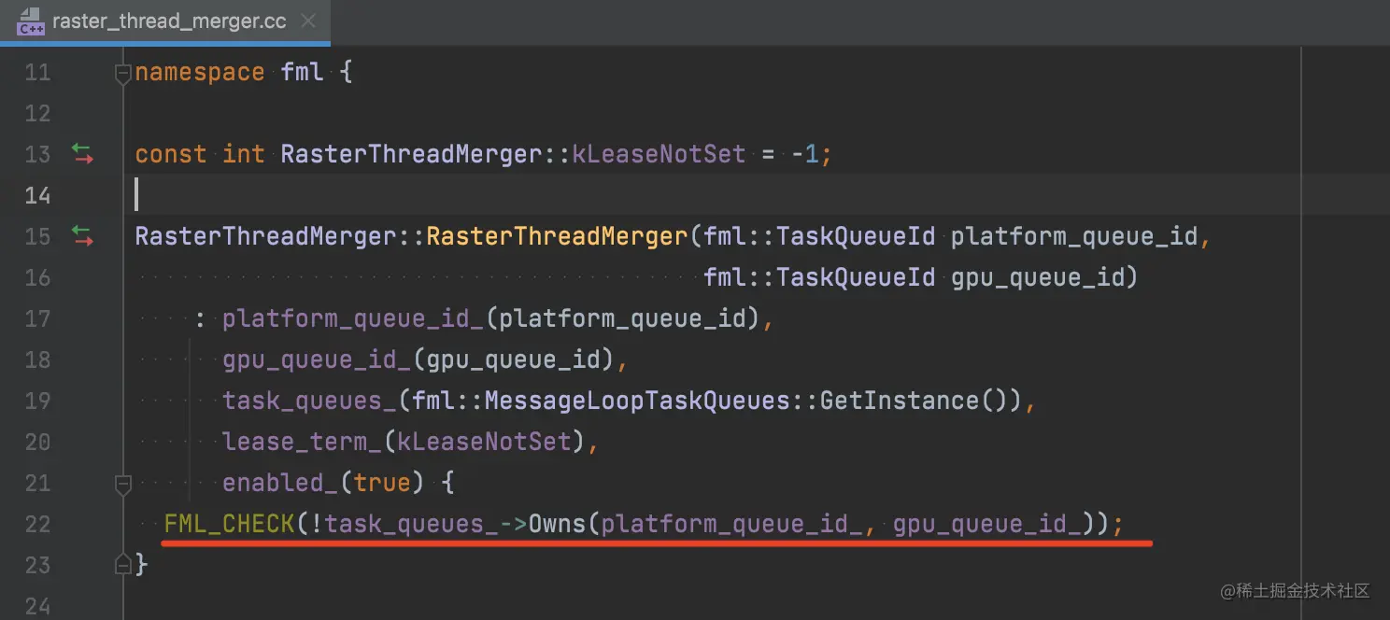Click line number 22 in gutter
Viewport: 1390px width, 620px height.
(37, 524)
